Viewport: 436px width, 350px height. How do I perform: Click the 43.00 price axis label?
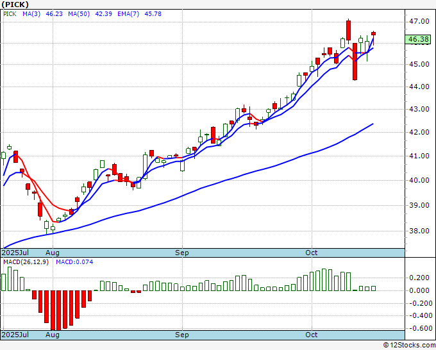[419, 109]
